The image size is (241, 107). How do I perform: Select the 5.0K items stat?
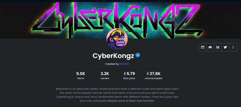pos(81,76)
